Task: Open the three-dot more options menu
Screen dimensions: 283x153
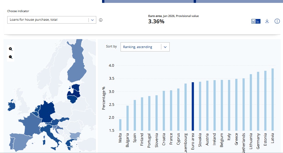Action: click(277, 21)
